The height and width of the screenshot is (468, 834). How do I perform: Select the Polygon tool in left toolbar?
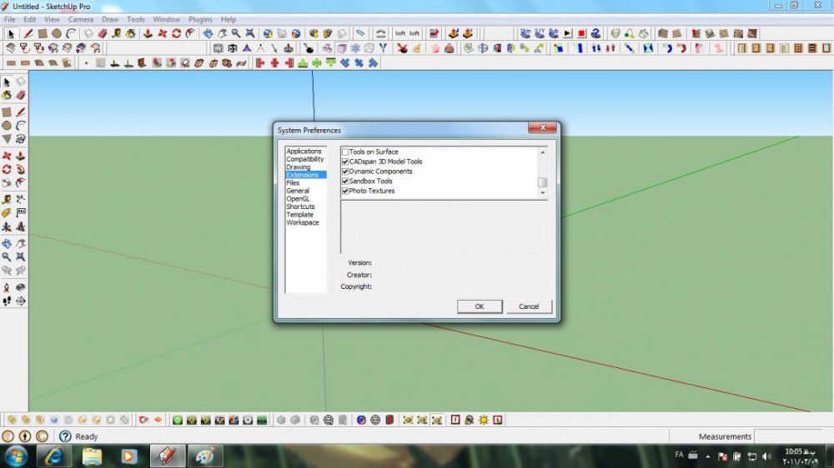coord(7,139)
